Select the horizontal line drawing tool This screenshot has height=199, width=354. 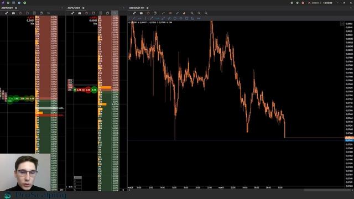(x=139, y=18)
